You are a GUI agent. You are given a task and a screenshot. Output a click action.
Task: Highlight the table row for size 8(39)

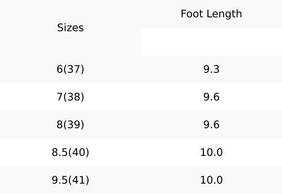pyautogui.click(x=141, y=125)
